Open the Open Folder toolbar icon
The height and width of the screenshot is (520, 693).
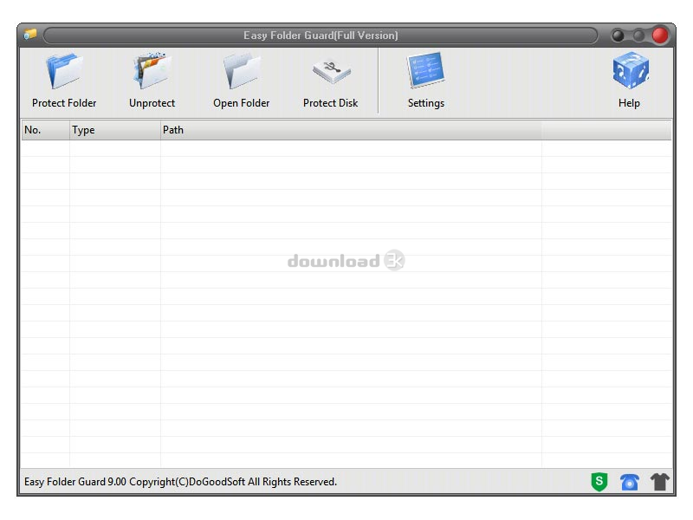pos(242,71)
